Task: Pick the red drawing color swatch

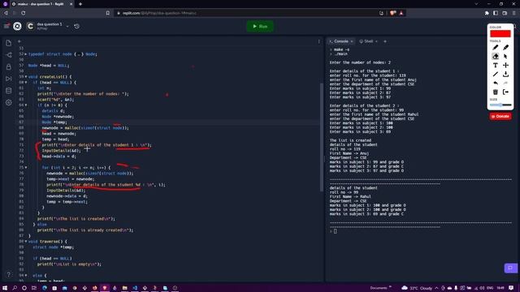Action: coord(500,34)
